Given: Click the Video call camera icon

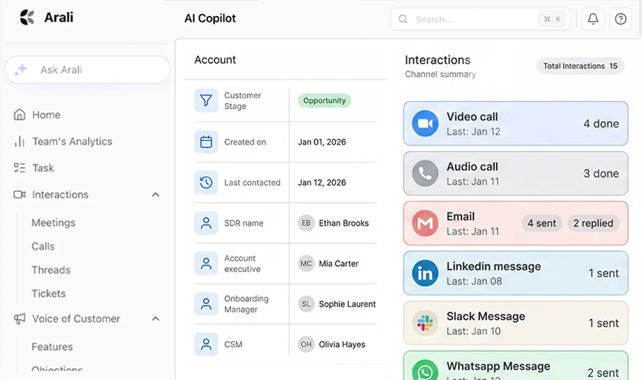Looking at the screenshot, I should point(425,124).
